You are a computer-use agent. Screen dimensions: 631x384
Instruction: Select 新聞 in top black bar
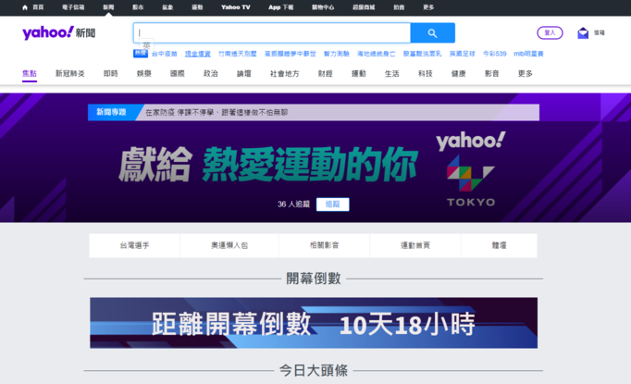108,7
